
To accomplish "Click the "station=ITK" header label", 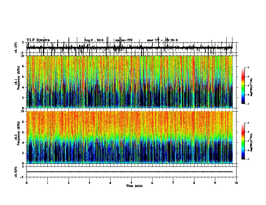I will pos(124,40).
